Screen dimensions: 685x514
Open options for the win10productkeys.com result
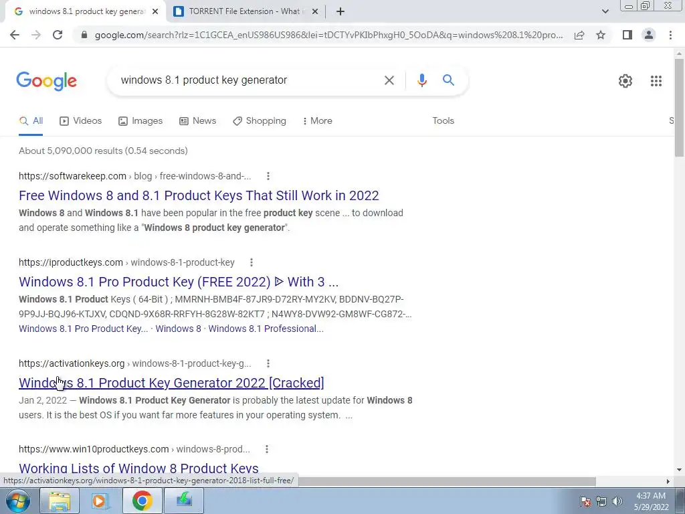pos(266,449)
